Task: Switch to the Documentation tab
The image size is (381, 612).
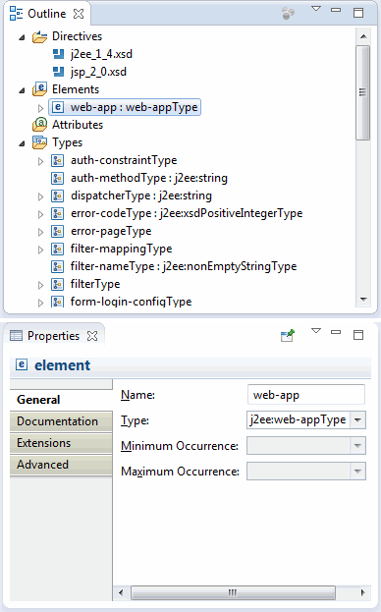Action: (x=61, y=421)
